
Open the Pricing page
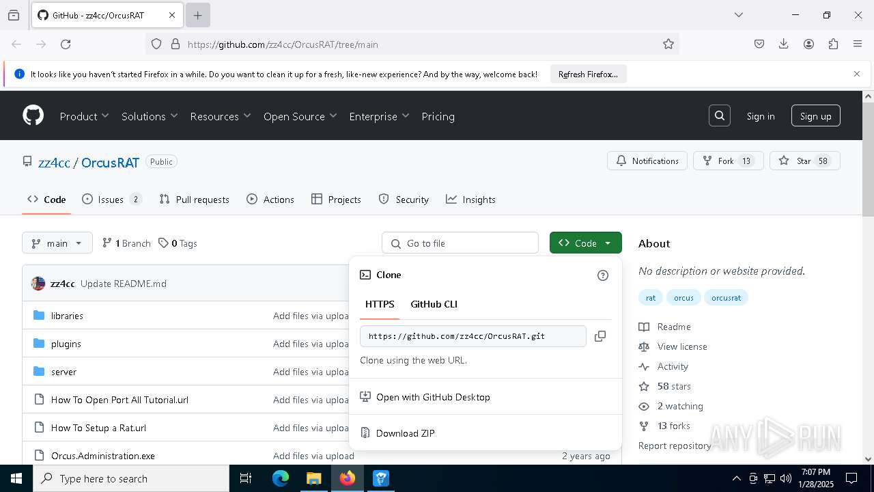pos(438,116)
